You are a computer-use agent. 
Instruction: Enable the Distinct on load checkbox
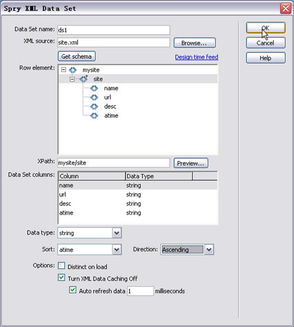pyautogui.click(x=62, y=266)
